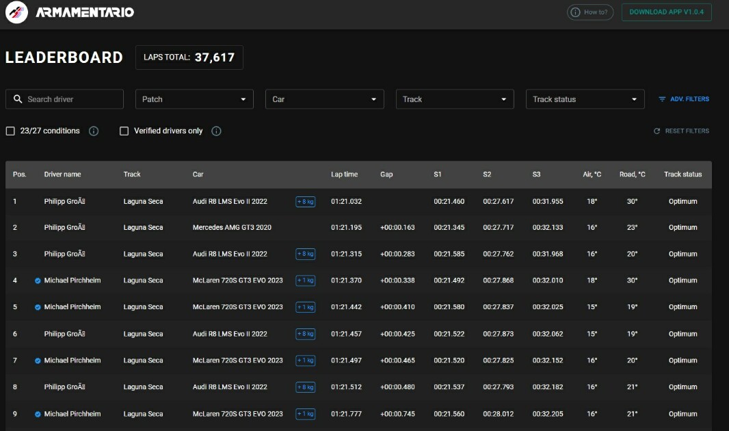Sort by the Road °C column header
The image size is (729, 431).
tap(633, 174)
